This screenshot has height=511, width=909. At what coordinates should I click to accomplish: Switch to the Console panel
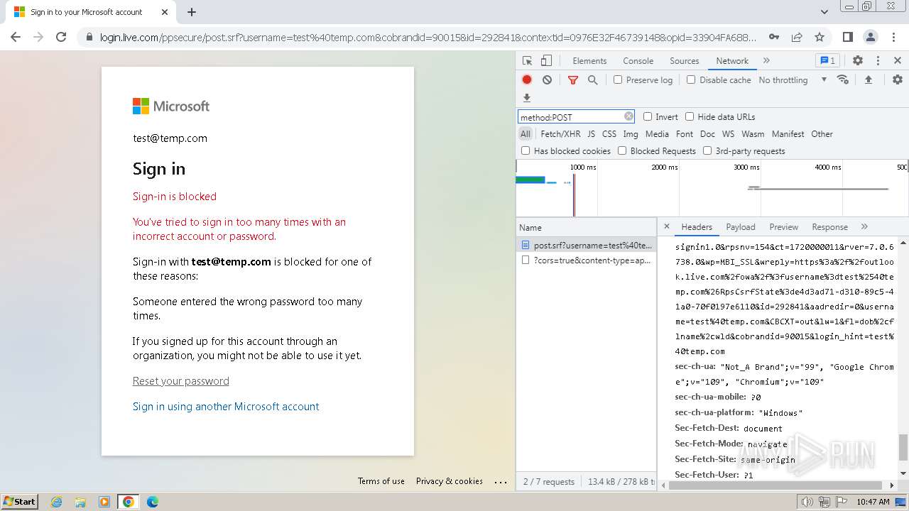click(x=638, y=61)
